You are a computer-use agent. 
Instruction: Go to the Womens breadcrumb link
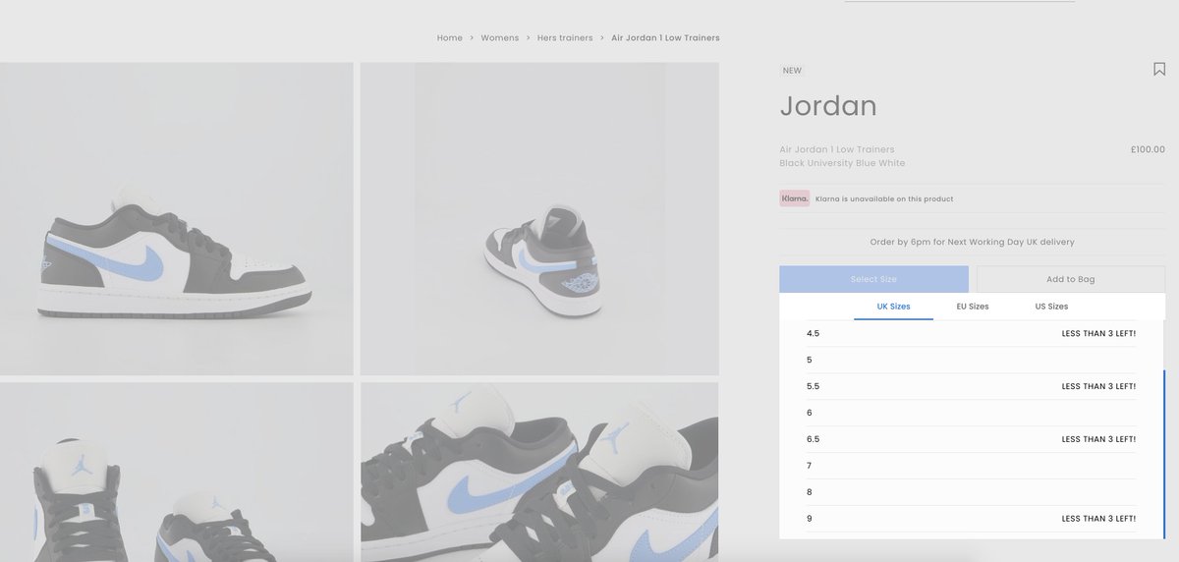[x=500, y=37]
